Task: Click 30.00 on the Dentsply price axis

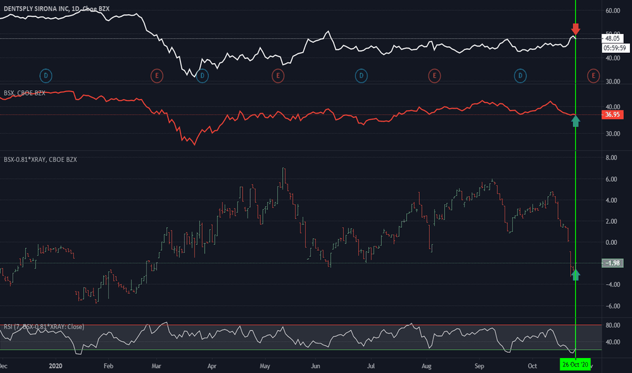Action: 612,81
